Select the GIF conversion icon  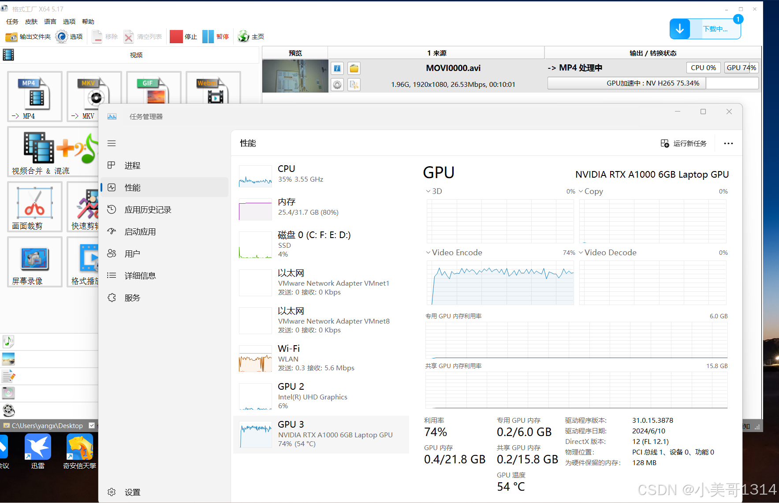pyautogui.click(x=153, y=88)
